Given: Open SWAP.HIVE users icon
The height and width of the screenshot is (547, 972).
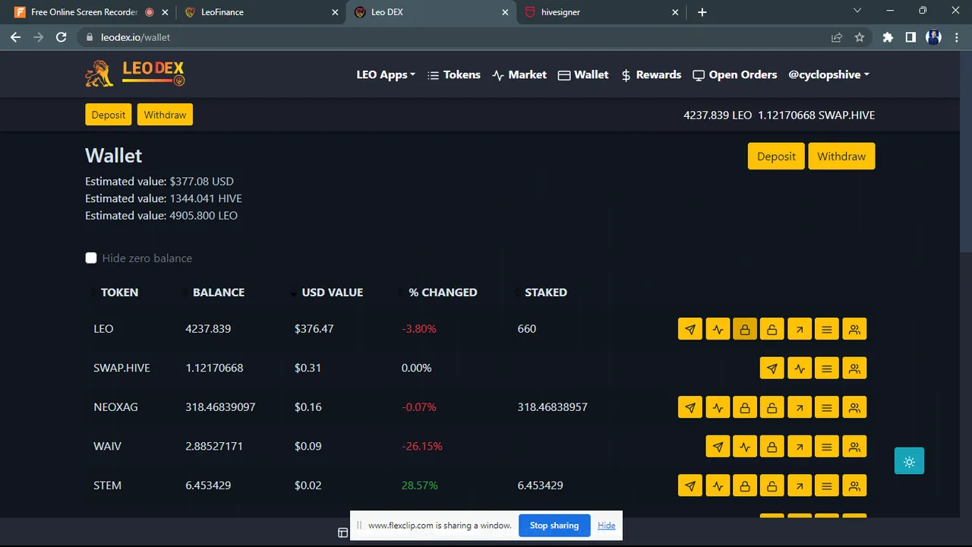Looking at the screenshot, I should pos(854,368).
